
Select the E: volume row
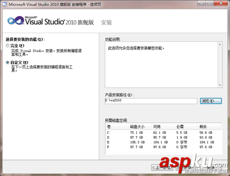coord(164,142)
